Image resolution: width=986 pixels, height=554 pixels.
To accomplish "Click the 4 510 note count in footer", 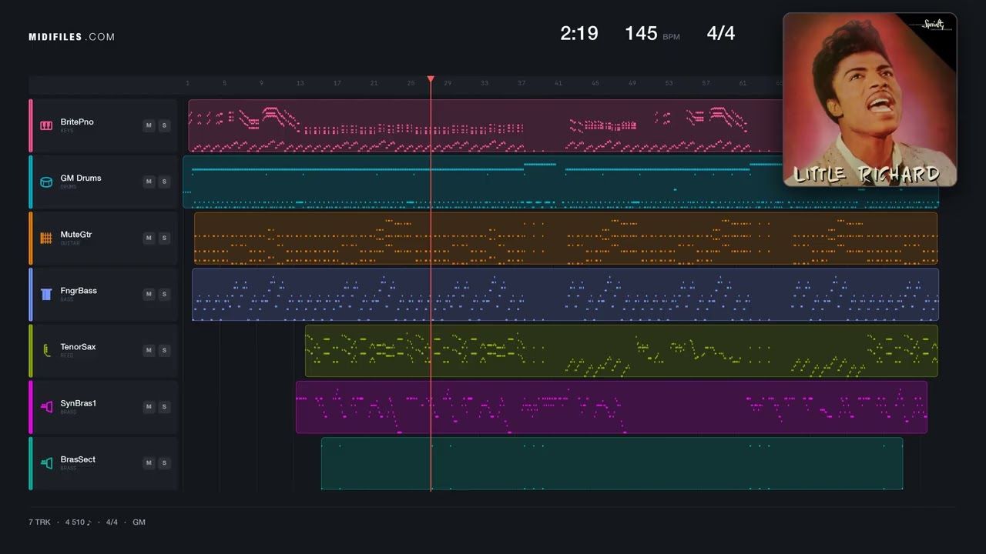I will point(78,522).
